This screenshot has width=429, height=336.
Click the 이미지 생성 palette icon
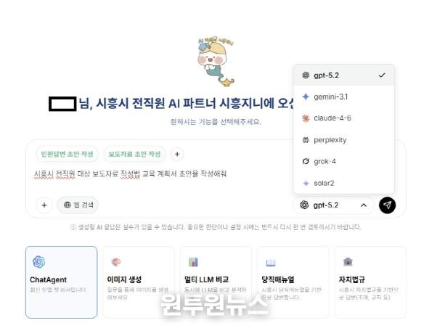click(116, 262)
